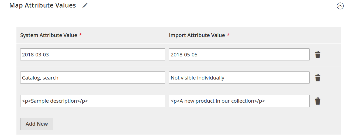
Task: Focus the Catalog, search input field
Action: [x=92, y=78]
